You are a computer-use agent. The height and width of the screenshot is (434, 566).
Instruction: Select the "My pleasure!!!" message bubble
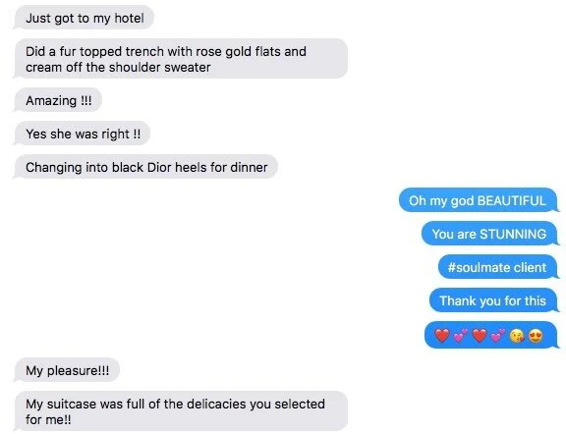[x=67, y=370]
